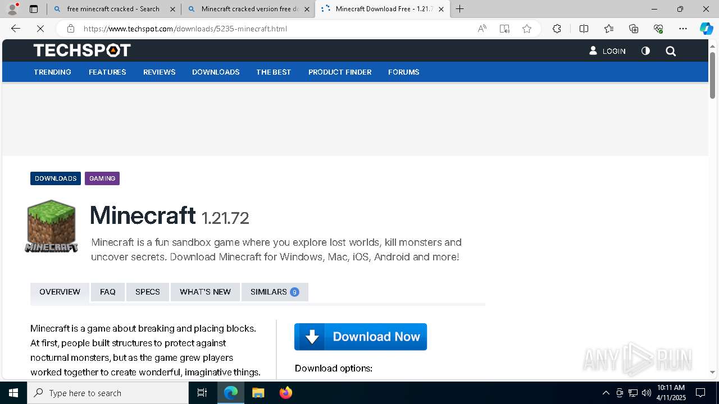The image size is (719, 404).
Task: Open the Windows Start menu
Action: click(13, 393)
